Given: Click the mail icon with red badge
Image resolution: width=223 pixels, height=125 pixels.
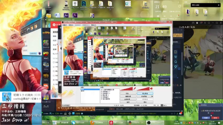Looking at the screenshot, I should tap(181, 113).
